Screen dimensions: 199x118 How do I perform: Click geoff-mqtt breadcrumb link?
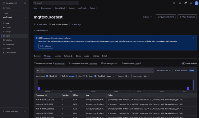click(x=82, y=8)
